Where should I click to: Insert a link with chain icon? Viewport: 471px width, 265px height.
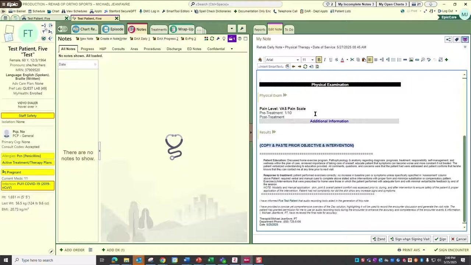[x=417, y=60]
